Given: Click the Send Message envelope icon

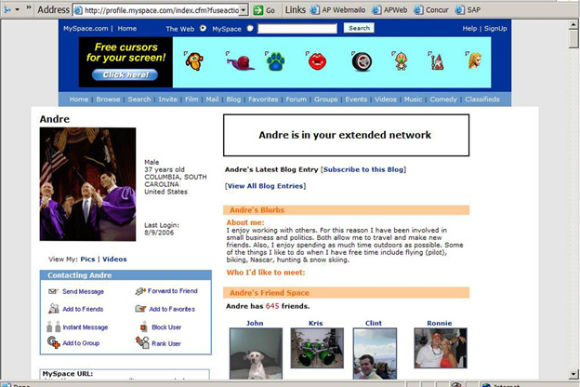Looking at the screenshot, I should click(x=53, y=291).
